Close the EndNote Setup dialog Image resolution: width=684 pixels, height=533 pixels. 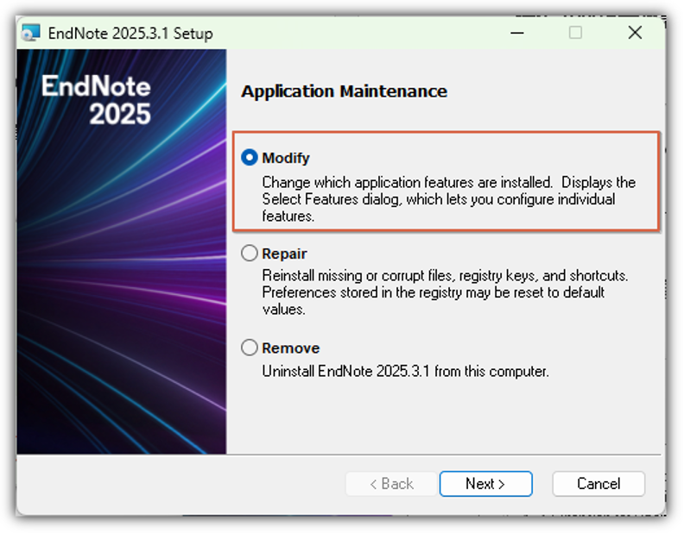coord(635,33)
